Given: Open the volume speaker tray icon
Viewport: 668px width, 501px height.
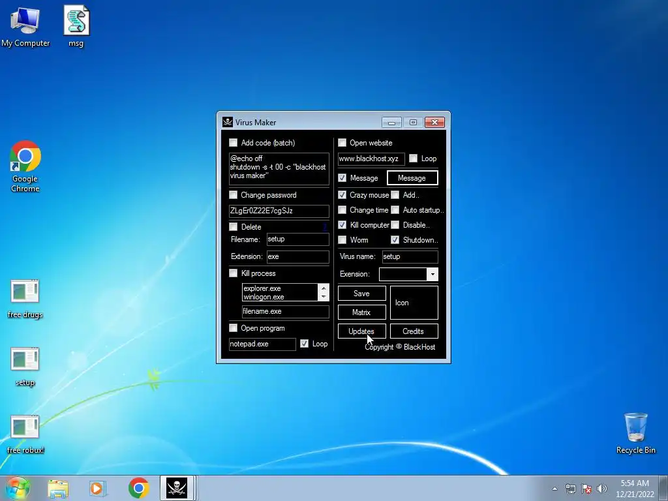Looking at the screenshot, I should [602, 489].
